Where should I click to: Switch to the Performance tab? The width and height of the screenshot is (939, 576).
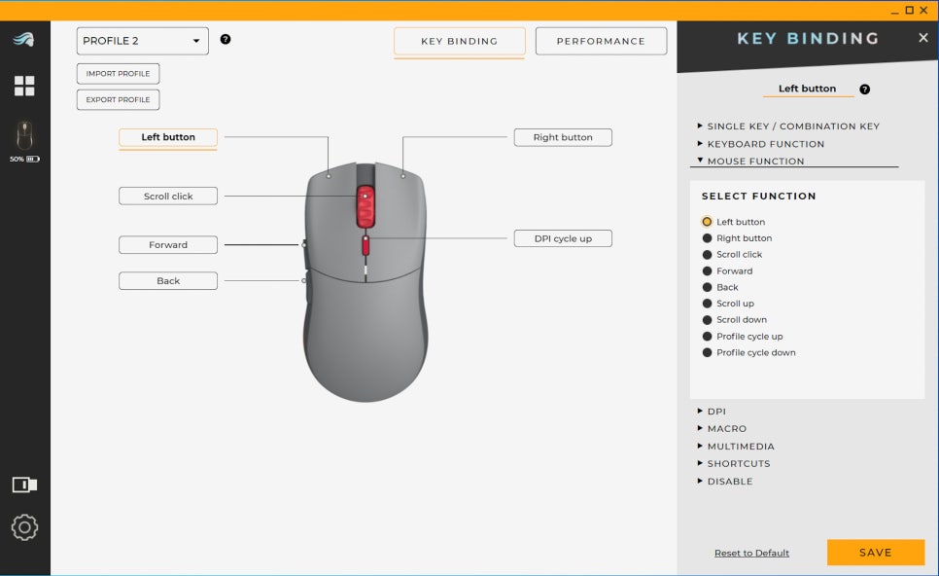601,42
